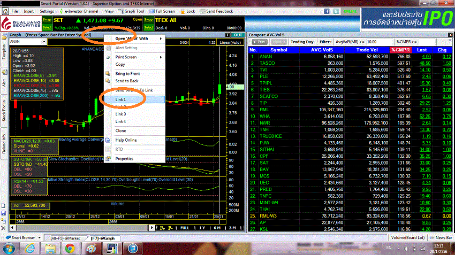Open the Twitter icon in the toolbar

pos(336,11)
